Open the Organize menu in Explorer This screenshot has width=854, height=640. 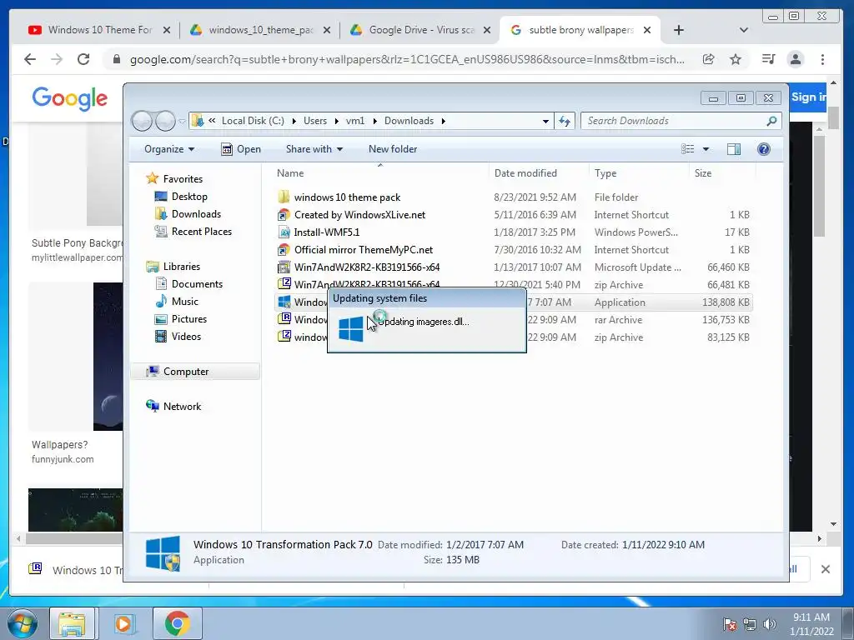168,149
